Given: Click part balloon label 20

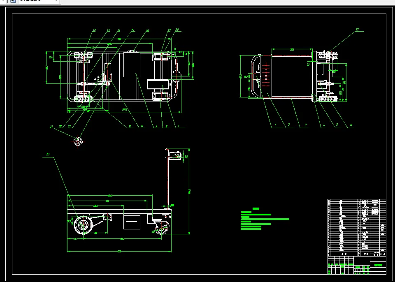Looking at the screenshot, I should point(177,30).
